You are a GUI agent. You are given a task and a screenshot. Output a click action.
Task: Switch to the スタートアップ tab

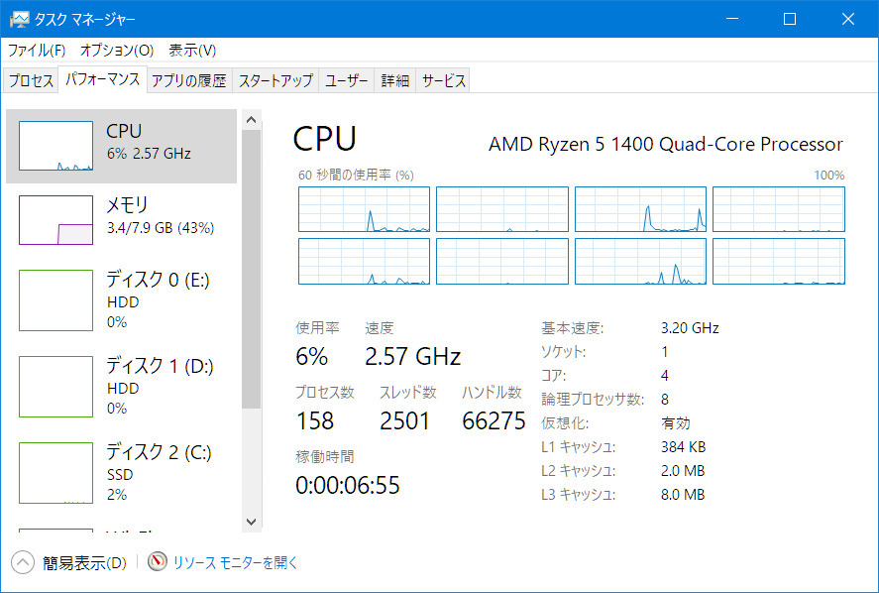pos(275,80)
